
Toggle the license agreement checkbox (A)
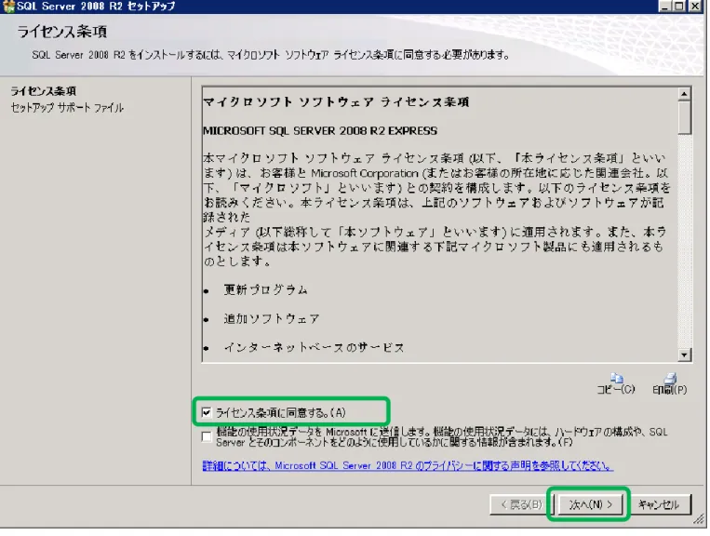[x=207, y=412]
